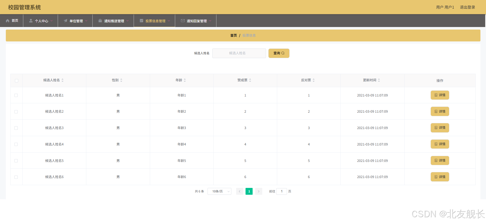Screen dimensions: 486x222
Task: Click the 年龄3 cell
Action: pos(182,128)
